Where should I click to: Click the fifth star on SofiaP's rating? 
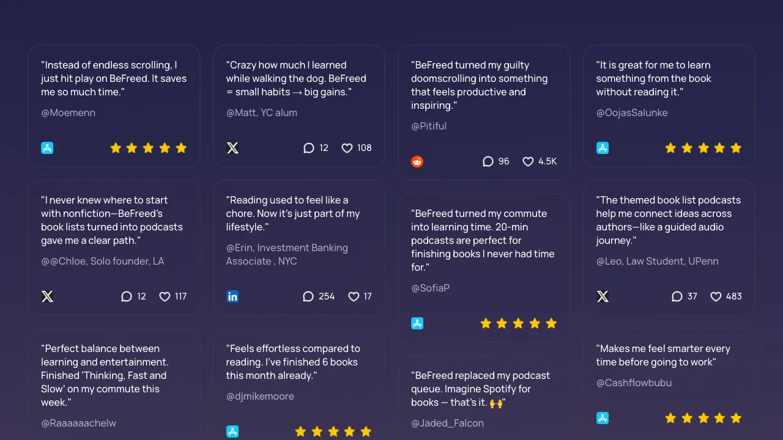pyautogui.click(x=551, y=323)
